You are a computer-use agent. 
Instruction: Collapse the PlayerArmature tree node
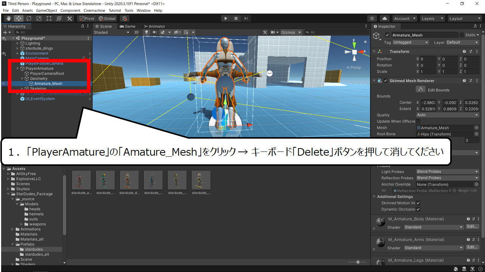point(17,69)
